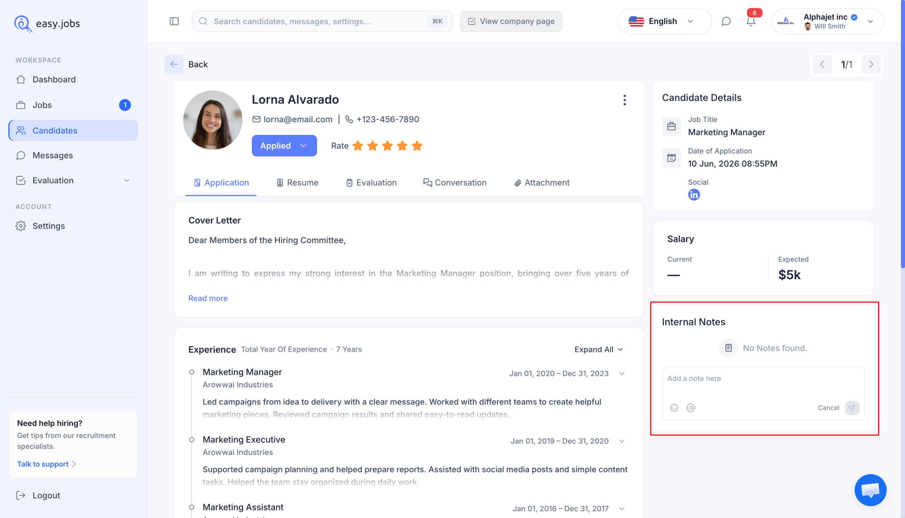Click Logout in the sidebar
The image size is (905, 518).
point(38,495)
